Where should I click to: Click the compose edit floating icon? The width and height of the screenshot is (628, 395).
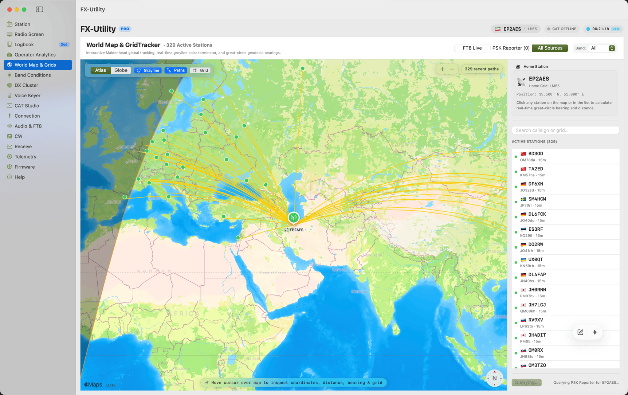[580, 332]
